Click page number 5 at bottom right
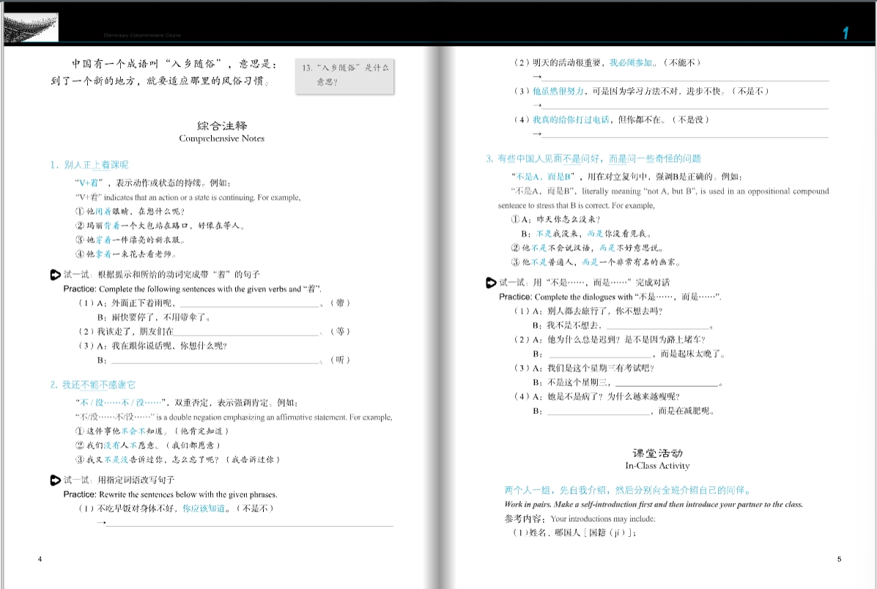Image resolution: width=877 pixels, height=589 pixels. tap(839, 560)
